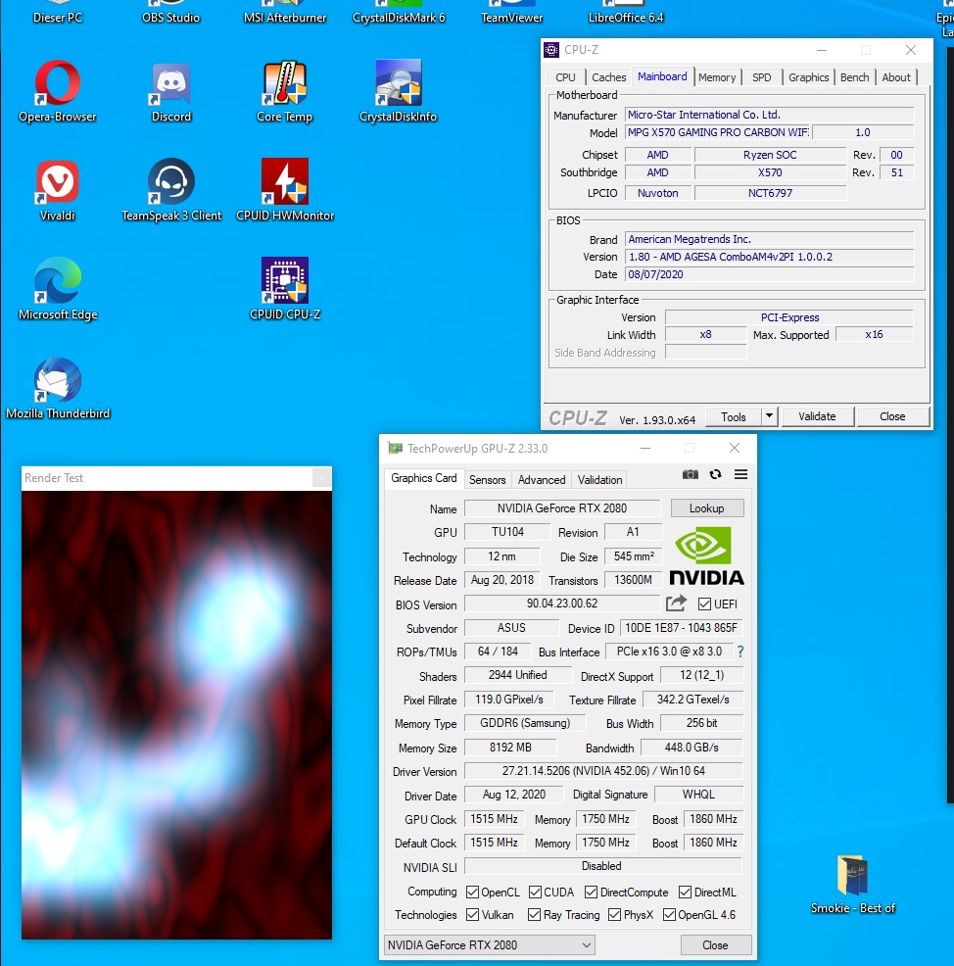
Task: Click the GPU-Z refresh icon
Action: coord(715,474)
